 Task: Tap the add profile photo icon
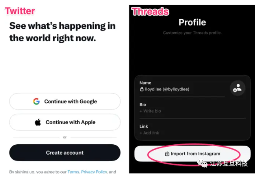tap(237, 88)
